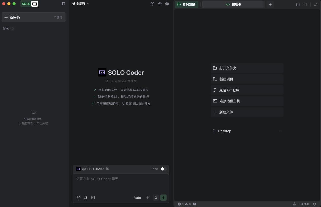The image size is (321, 207).
Task: Click the + to add a new editor tab
Action: coord(270,4)
